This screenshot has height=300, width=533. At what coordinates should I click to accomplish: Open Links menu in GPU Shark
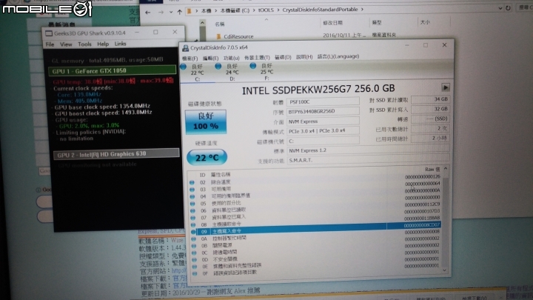(x=120, y=44)
